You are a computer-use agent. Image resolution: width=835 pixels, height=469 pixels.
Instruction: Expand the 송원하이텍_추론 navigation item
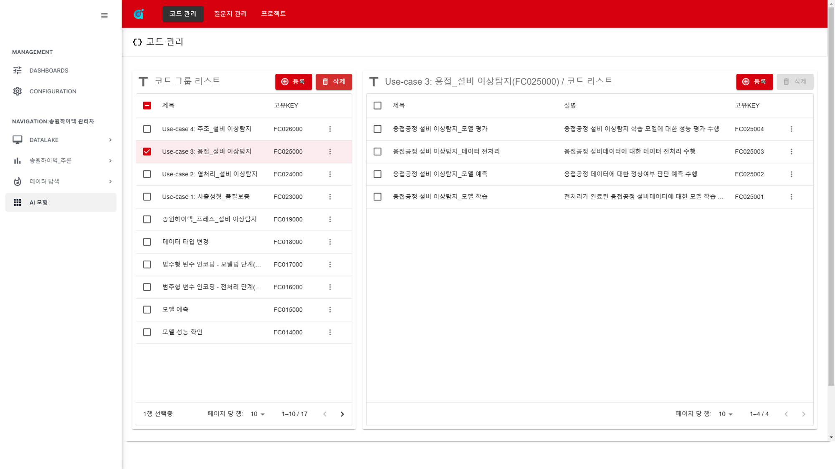point(110,161)
